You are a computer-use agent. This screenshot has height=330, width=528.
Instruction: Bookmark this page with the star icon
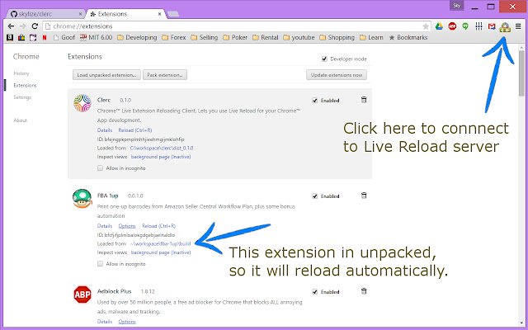[426, 26]
